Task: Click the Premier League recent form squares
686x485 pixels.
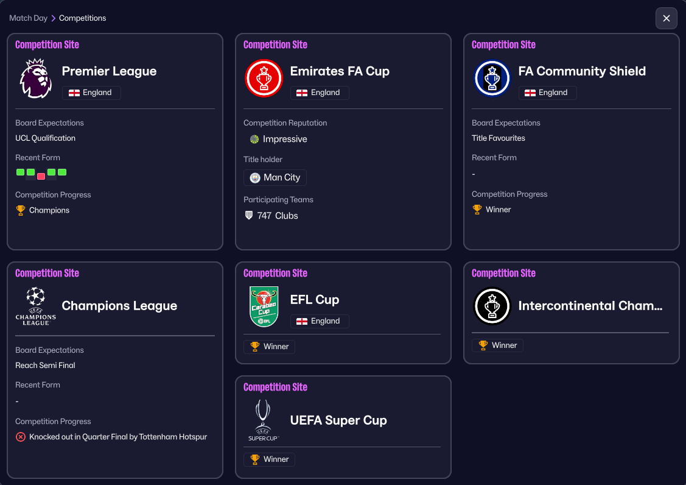Action: pos(41,173)
